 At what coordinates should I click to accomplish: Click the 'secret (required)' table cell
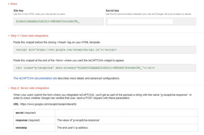34,113
